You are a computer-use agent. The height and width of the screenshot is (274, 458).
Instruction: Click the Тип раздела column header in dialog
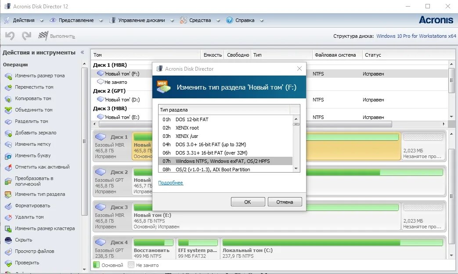pos(224,110)
